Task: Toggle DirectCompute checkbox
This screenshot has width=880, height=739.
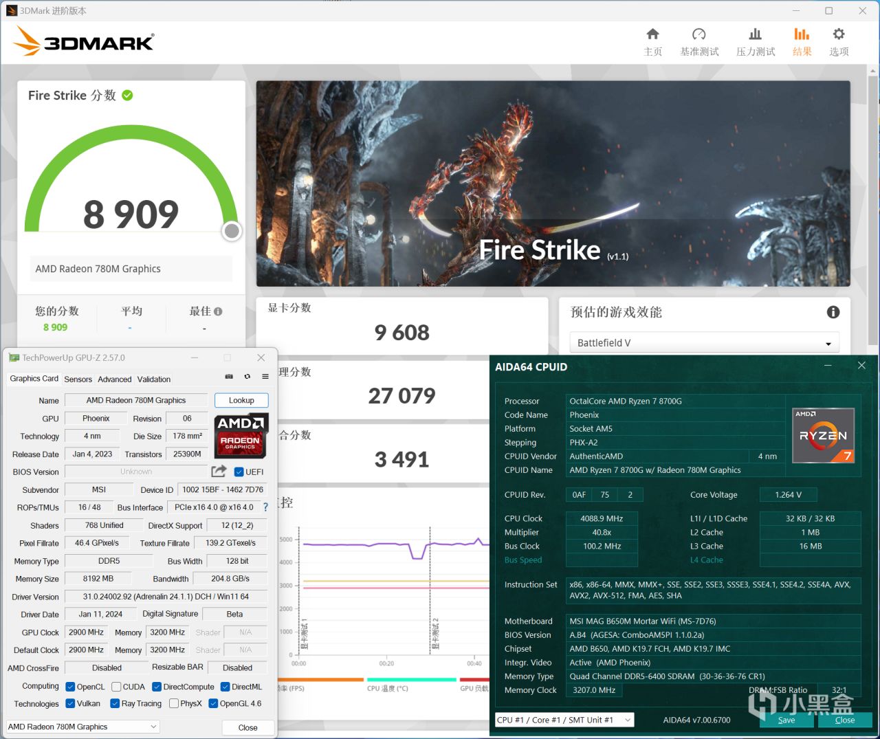Action: 157,687
